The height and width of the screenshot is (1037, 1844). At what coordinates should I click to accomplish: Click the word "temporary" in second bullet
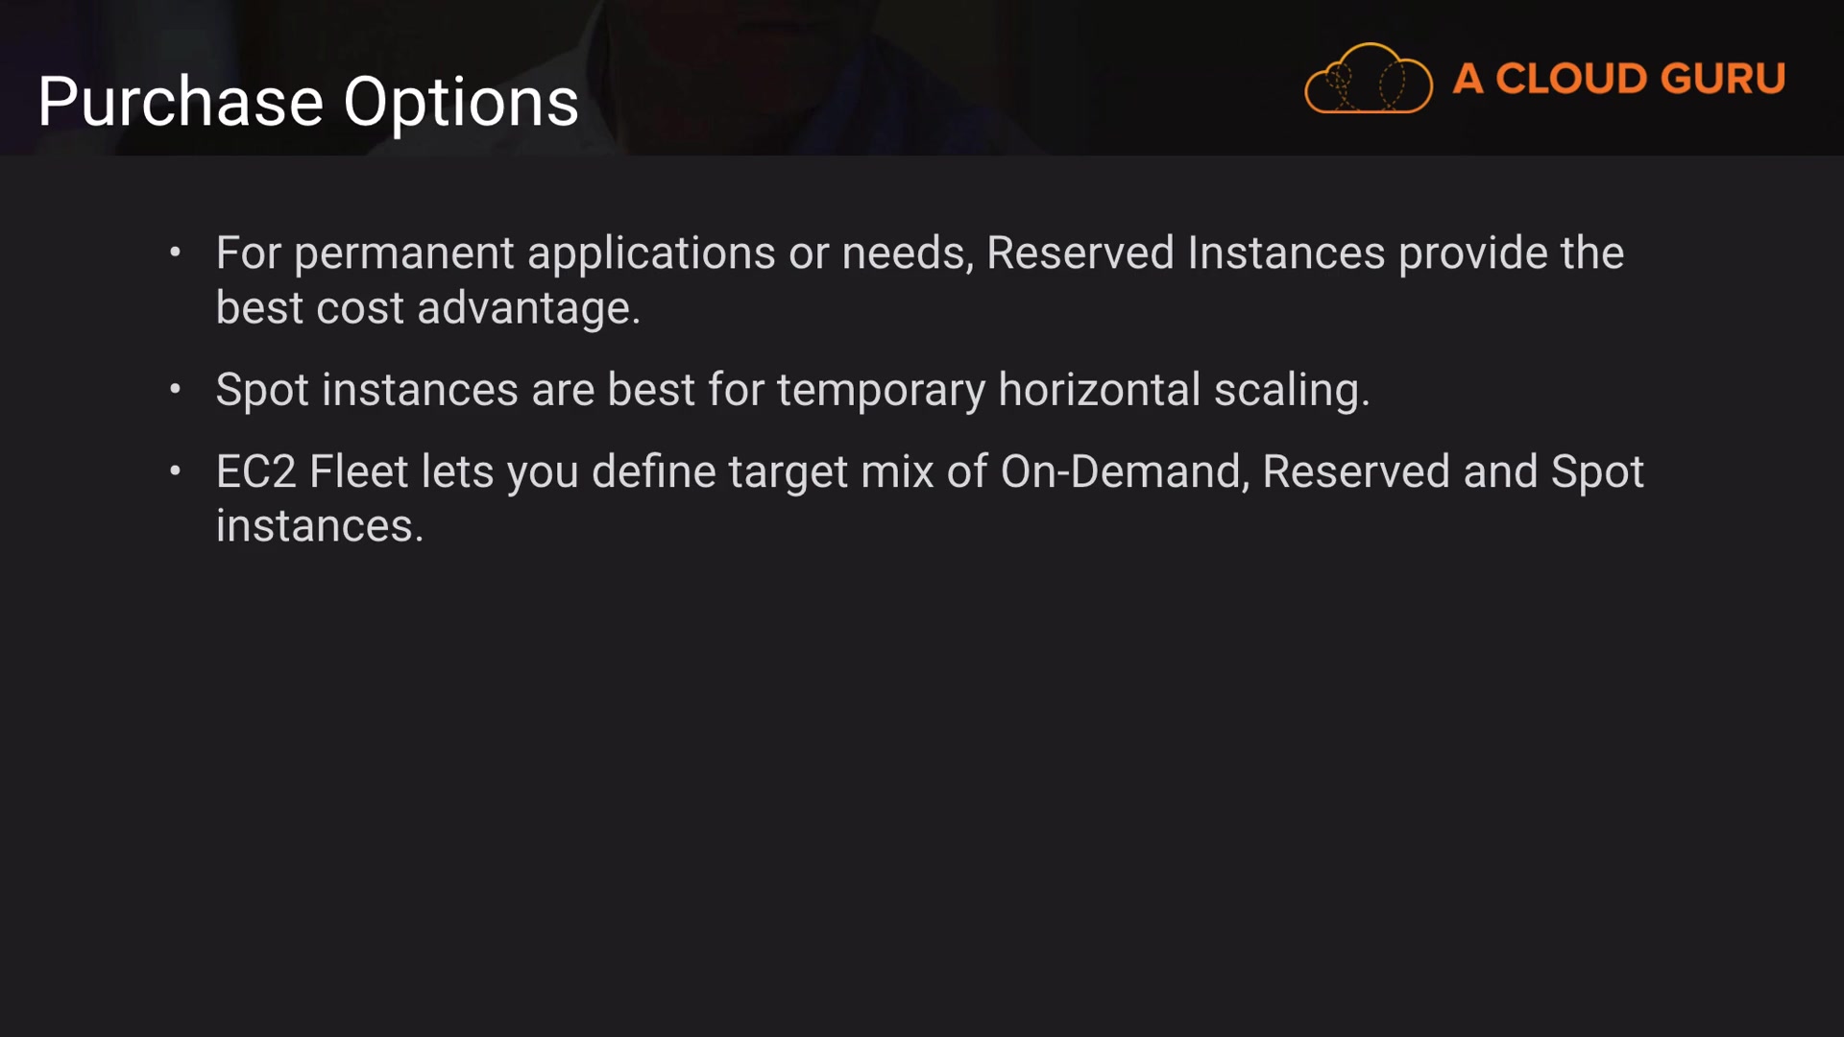point(881,390)
